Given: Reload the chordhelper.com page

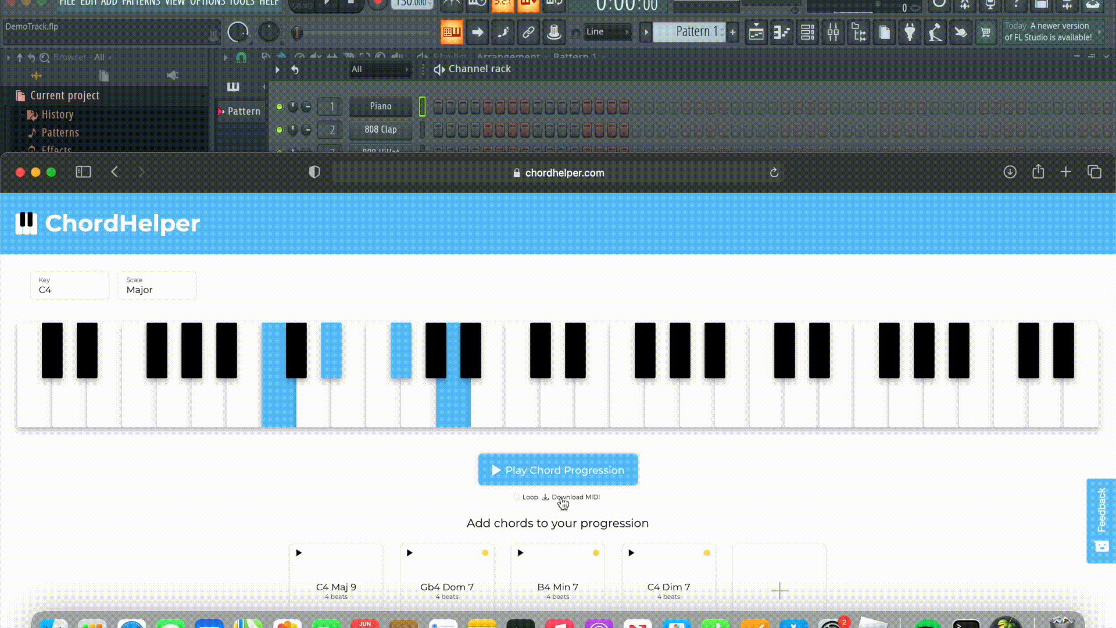Looking at the screenshot, I should click(x=774, y=173).
